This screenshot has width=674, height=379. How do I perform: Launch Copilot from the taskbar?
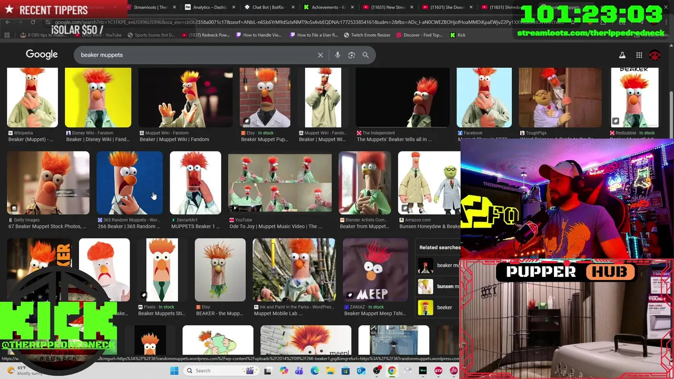[x=284, y=371]
